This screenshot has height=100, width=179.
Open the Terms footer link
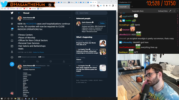[x=78, y=80]
